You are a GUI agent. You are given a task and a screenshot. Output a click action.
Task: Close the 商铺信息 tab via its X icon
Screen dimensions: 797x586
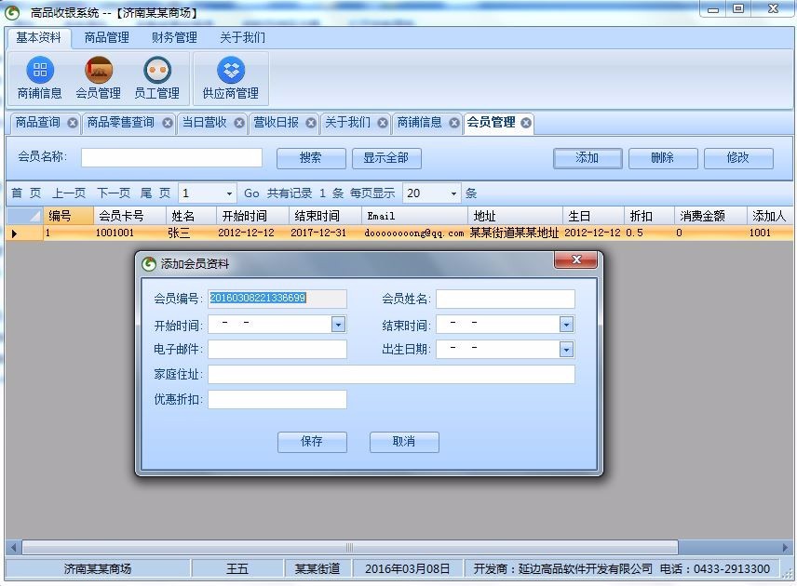tap(454, 122)
